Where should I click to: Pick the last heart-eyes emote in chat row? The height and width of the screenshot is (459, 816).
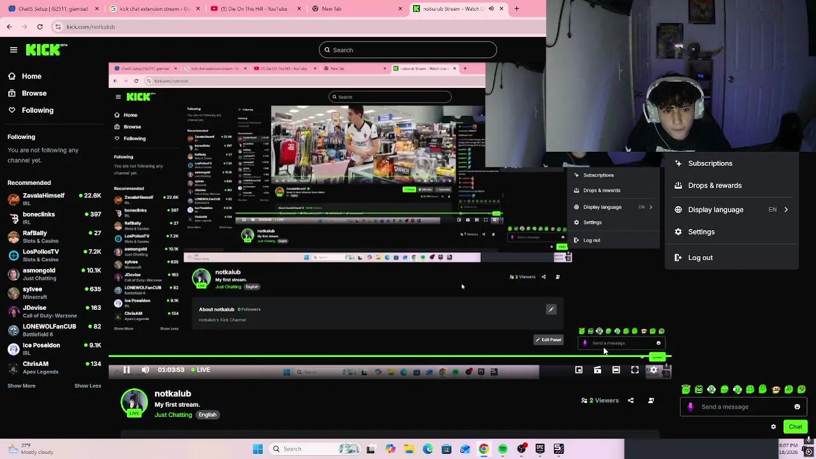[x=801, y=389]
